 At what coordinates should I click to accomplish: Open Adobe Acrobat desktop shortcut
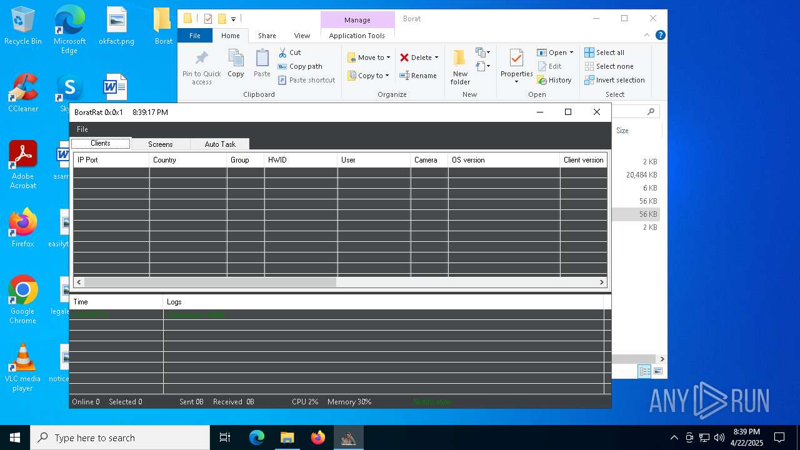tap(23, 166)
